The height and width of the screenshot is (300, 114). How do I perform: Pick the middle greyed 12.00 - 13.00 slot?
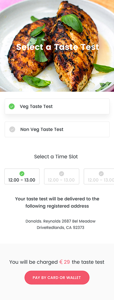pos(61,176)
